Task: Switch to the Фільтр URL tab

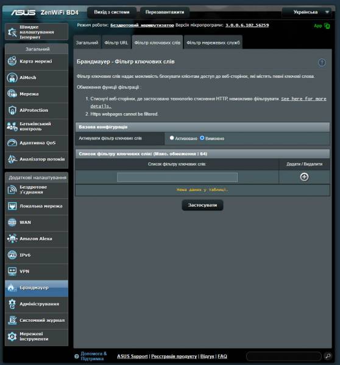Action: [116, 43]
